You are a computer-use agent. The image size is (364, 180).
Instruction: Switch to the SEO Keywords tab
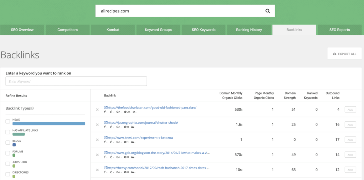(204, 30)
